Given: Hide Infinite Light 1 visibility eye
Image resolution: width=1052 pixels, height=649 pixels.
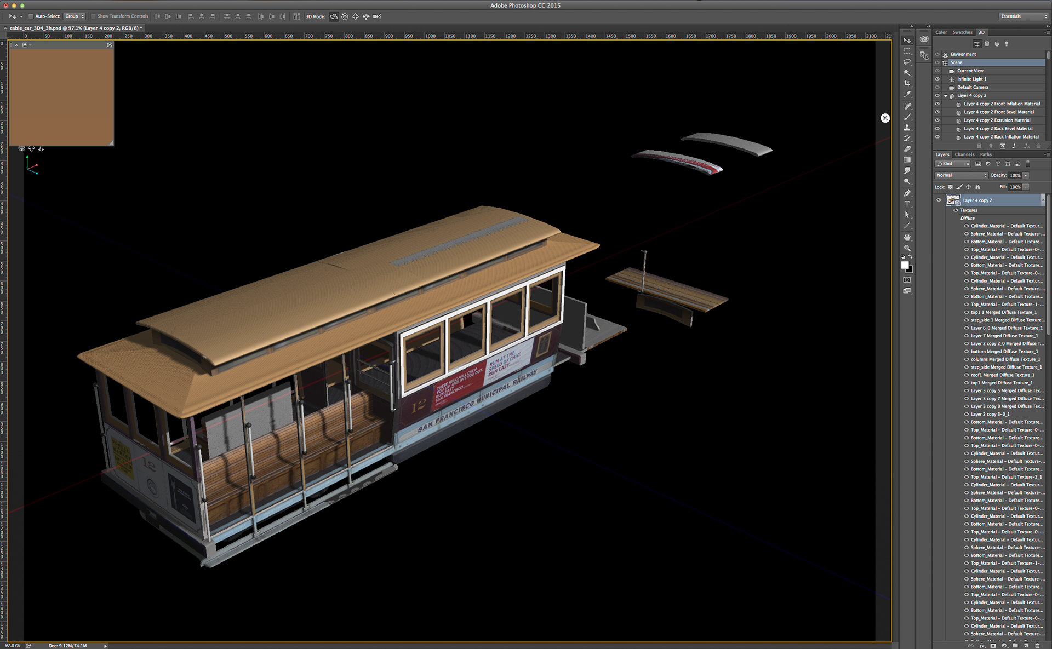Looking at the screenshot, I should [x=937, y=79].
